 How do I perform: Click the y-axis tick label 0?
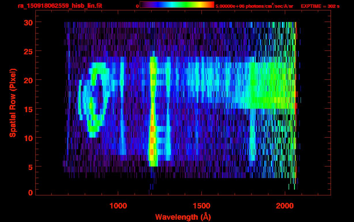point(30,193)
